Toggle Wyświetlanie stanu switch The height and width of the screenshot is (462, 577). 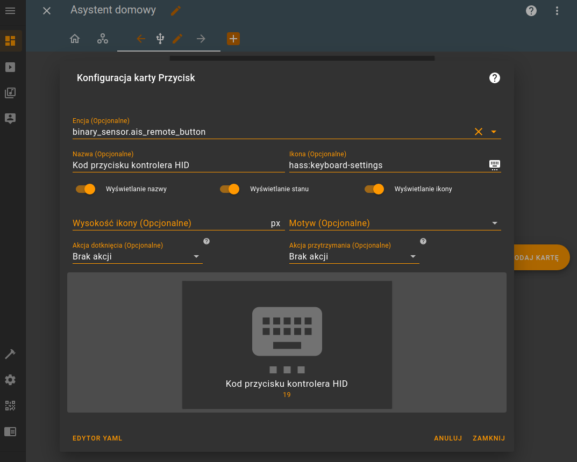[230, 189]
